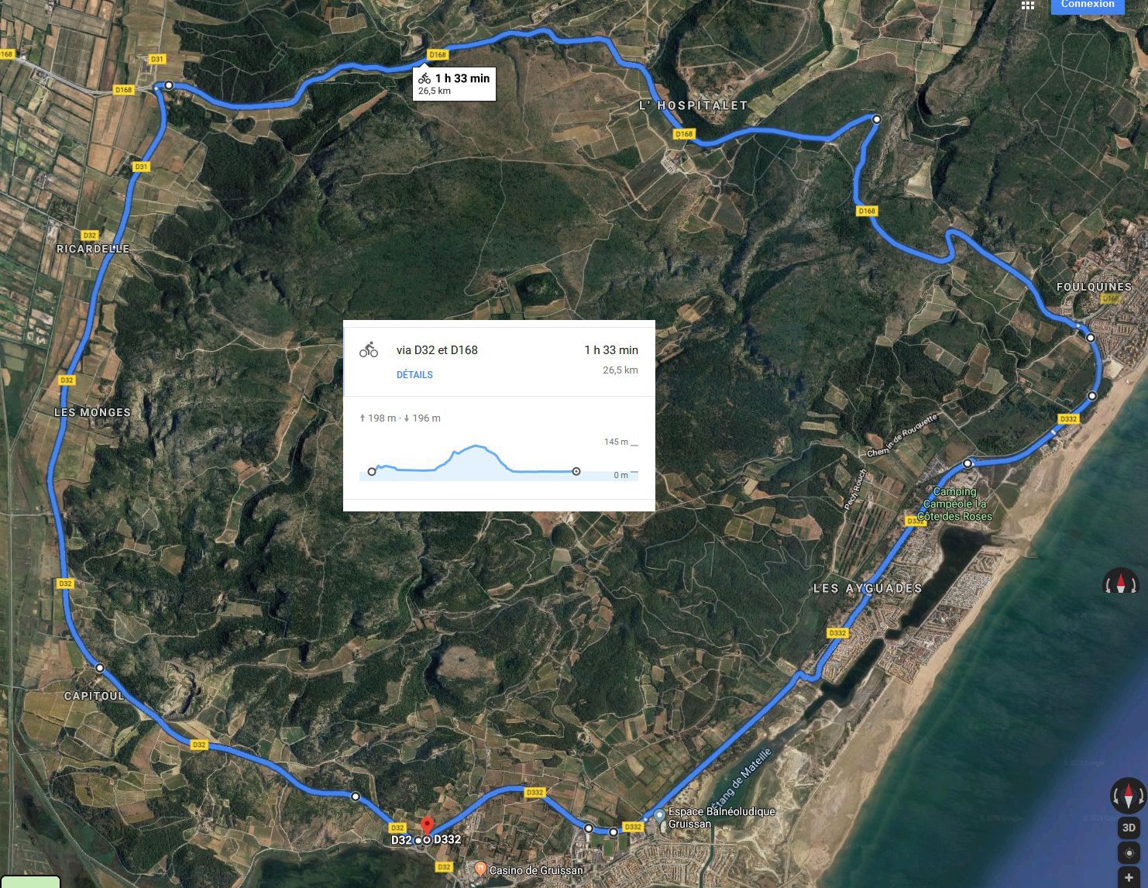Click the Casino de Gruissan place marker

pyautogui.click(x=480, y=869)
